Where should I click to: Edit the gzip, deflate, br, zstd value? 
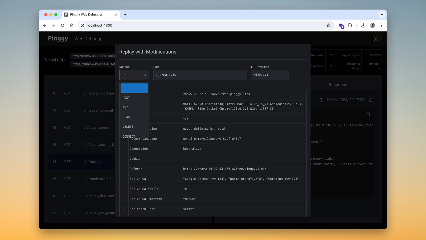pos(244,129)
